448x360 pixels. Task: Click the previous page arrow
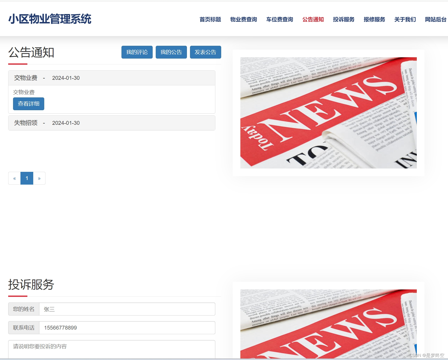click(x=14, y=178)
